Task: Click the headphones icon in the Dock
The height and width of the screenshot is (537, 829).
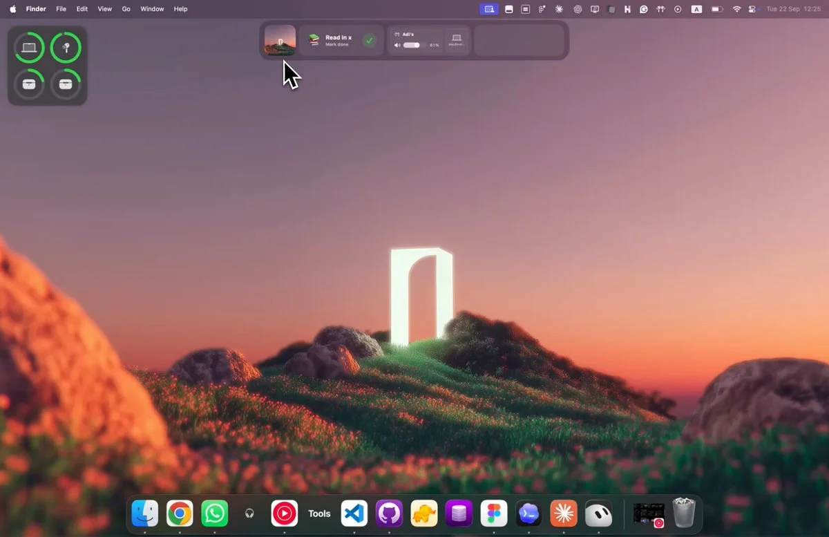Action: point(249,514)
